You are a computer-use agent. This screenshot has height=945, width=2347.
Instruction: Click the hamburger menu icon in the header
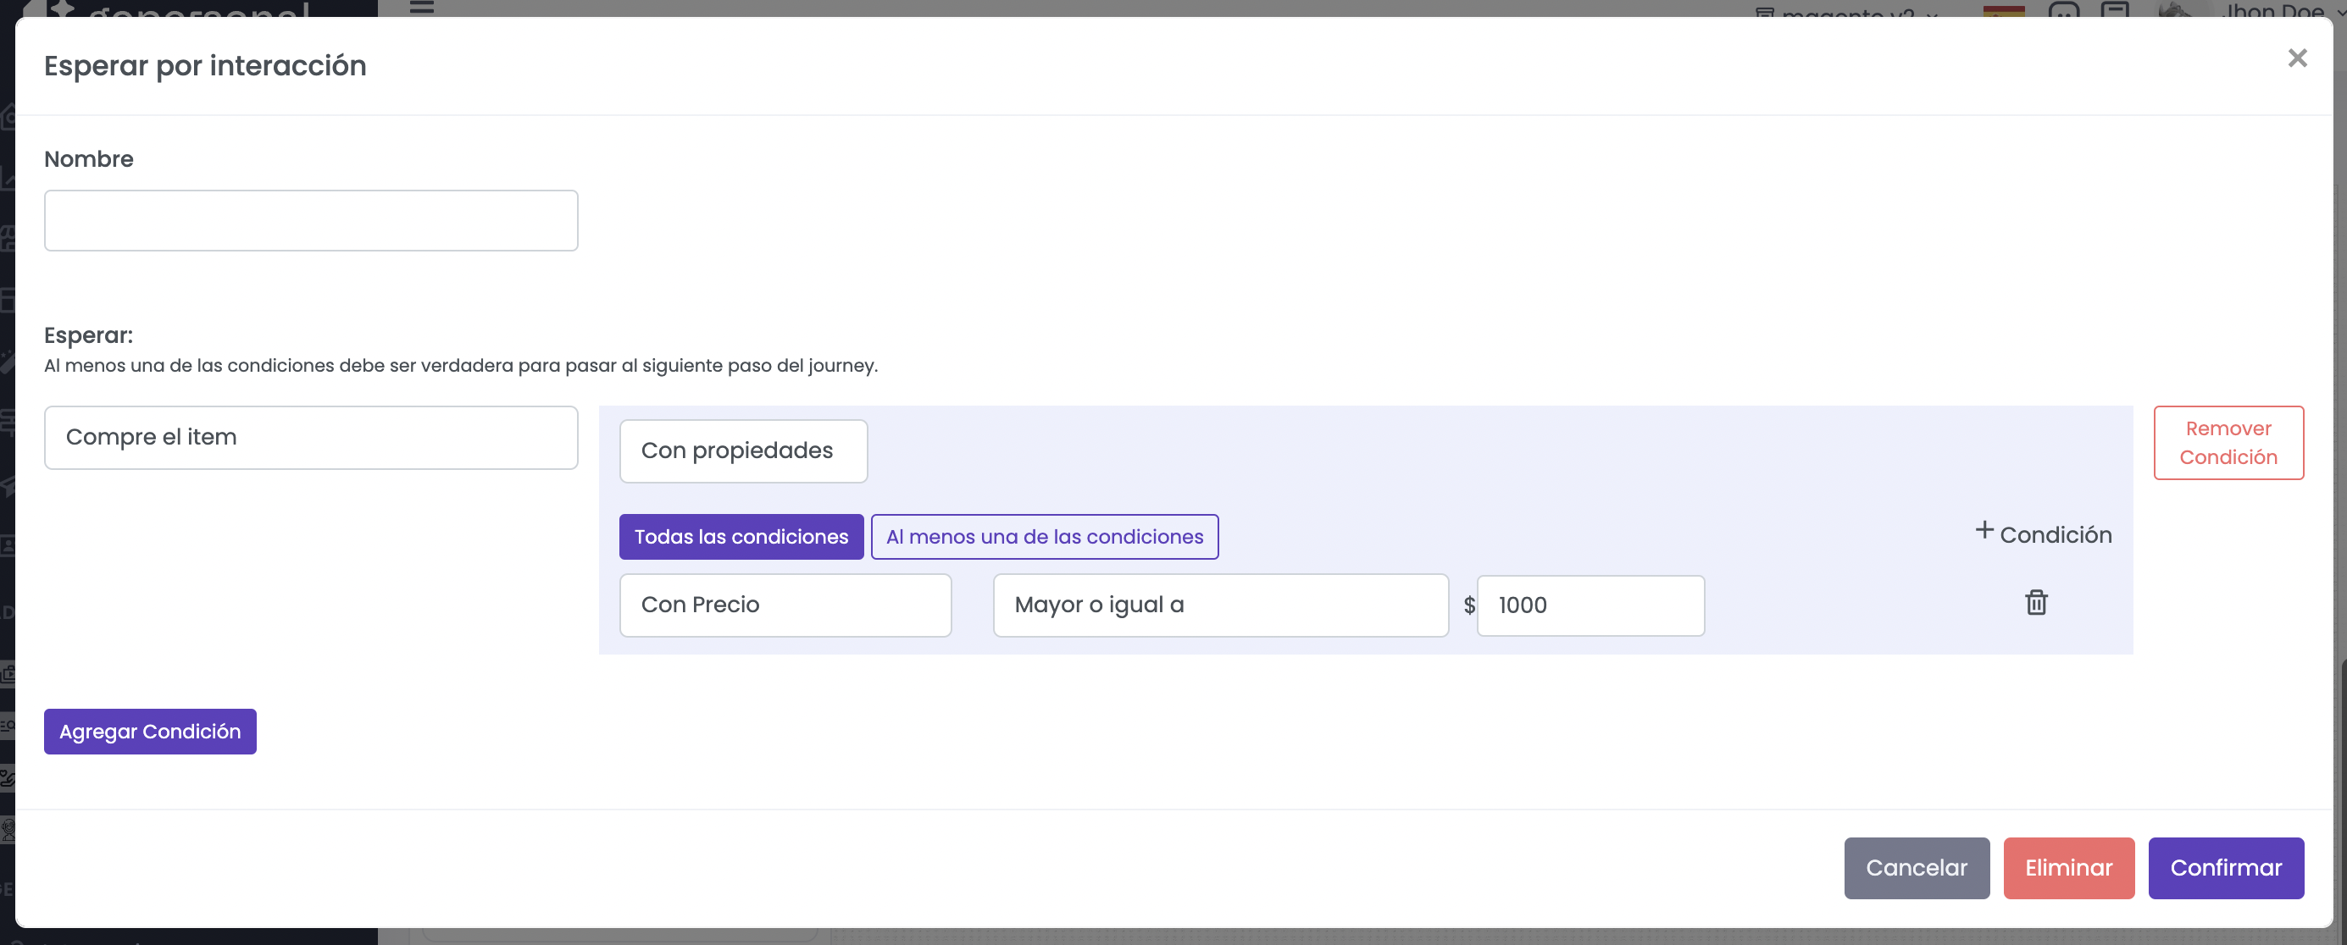point(421,8)
